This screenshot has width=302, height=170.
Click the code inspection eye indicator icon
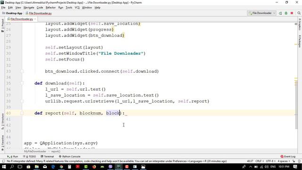click(x=296, y=24)
